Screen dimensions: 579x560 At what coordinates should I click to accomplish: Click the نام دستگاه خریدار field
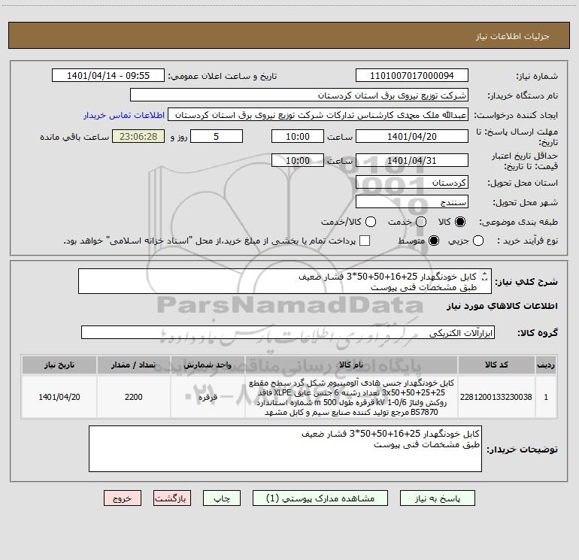click(299, 95)
